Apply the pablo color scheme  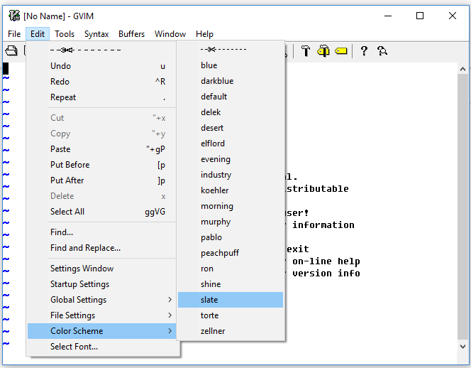[x=231, y=237]
